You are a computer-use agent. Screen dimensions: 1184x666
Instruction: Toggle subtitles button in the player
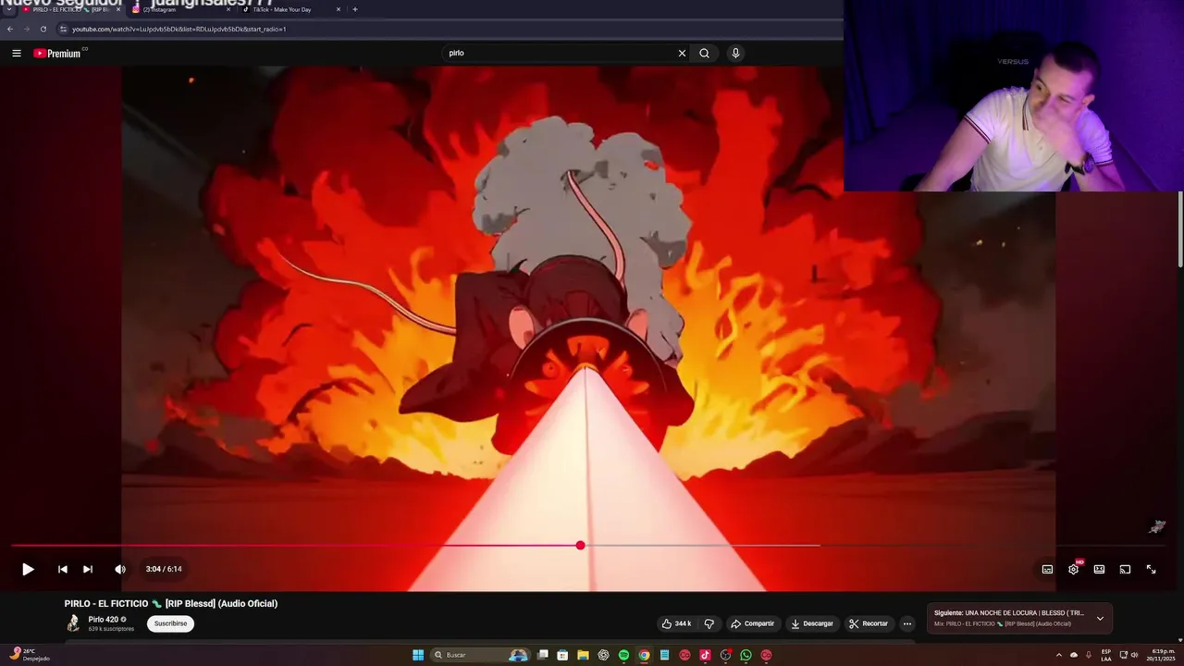[x=1047, y=569]
